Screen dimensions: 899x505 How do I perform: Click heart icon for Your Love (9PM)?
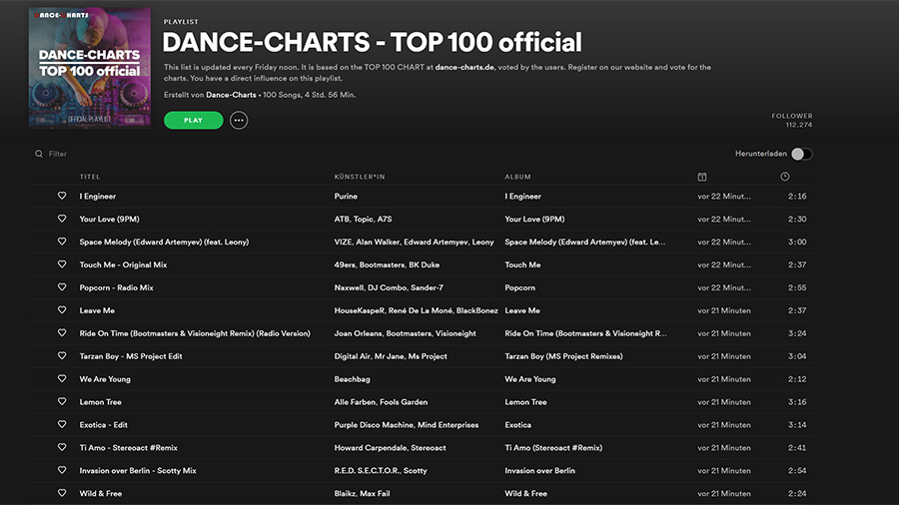pyautogui.click(x=62, y=219)
